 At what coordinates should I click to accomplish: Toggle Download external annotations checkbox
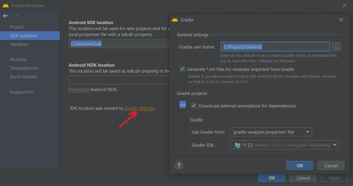click(x=194, y=105)
